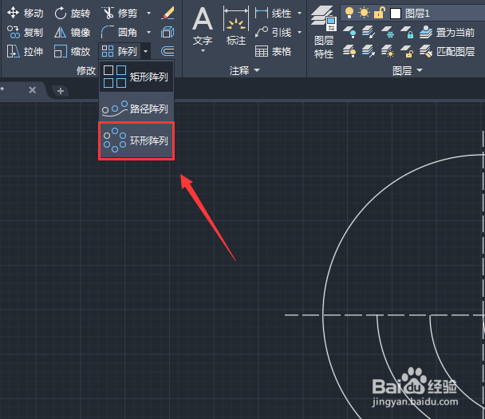Click the layer isolate icon in top row
This screenshot has width=485, height=419.
(368, 32)
